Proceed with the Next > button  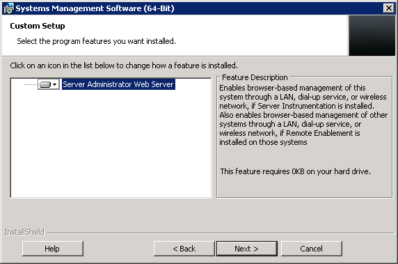[247, 249]
